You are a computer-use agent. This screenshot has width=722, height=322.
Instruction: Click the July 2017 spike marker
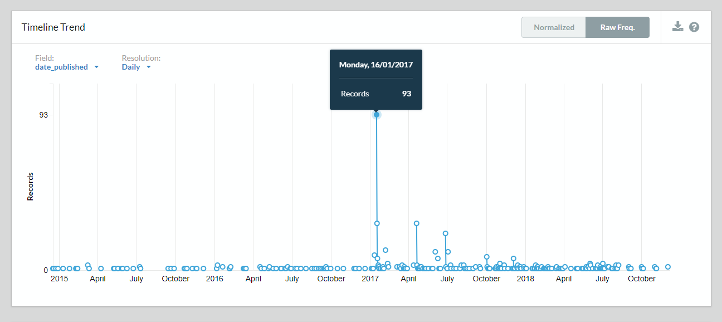click(x=445, y=233)
